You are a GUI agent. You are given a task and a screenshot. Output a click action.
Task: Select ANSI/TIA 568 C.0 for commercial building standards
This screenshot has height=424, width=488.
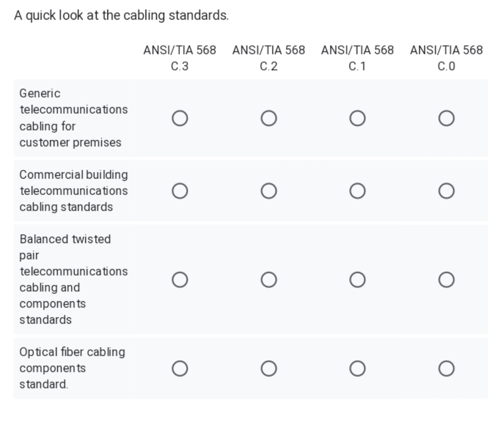tap(445, 191)
